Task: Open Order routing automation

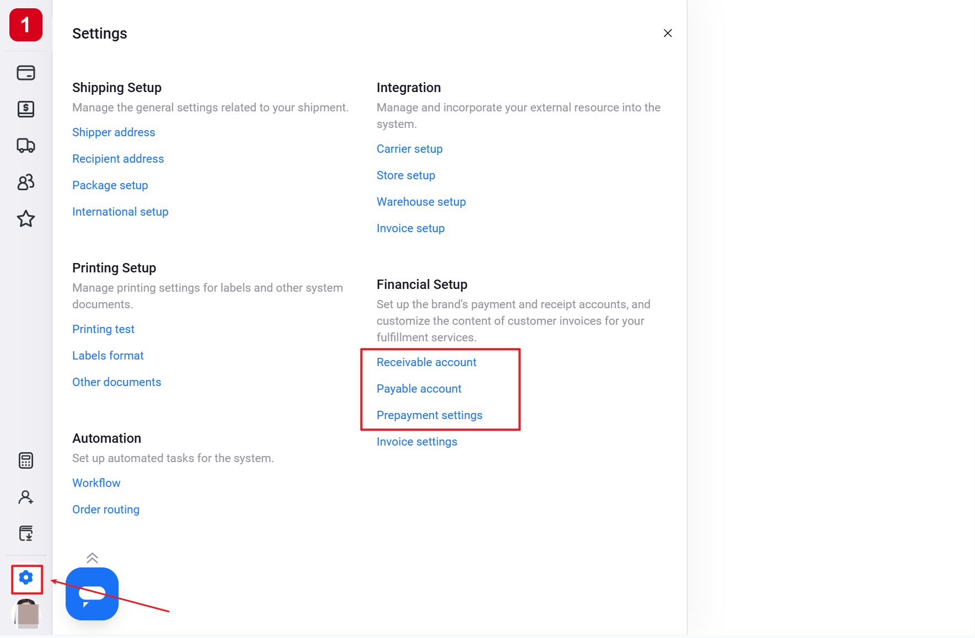Action: tap(106, 510)
